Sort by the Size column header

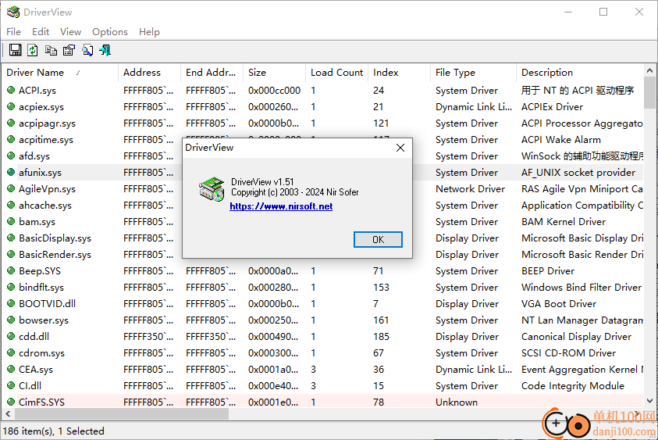click(274, 72)
